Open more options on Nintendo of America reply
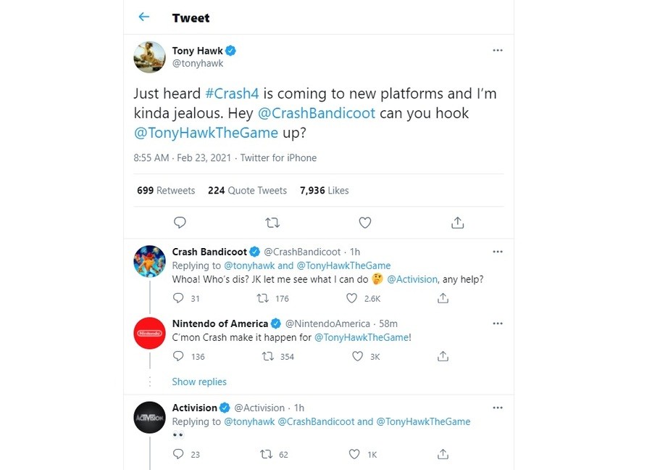 [x=498, y=323]
